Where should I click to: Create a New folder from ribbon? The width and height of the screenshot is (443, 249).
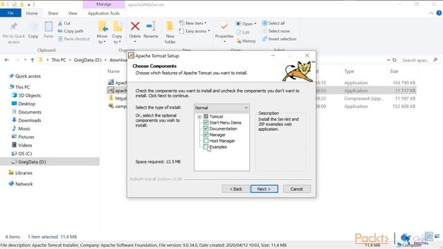pos(170,33)
